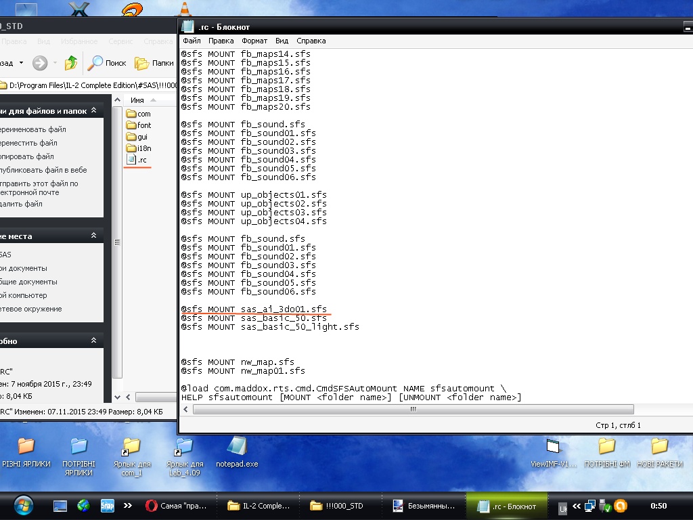Expand hidden quick launch items chevron
693x520 pixels.
(127, 505)
